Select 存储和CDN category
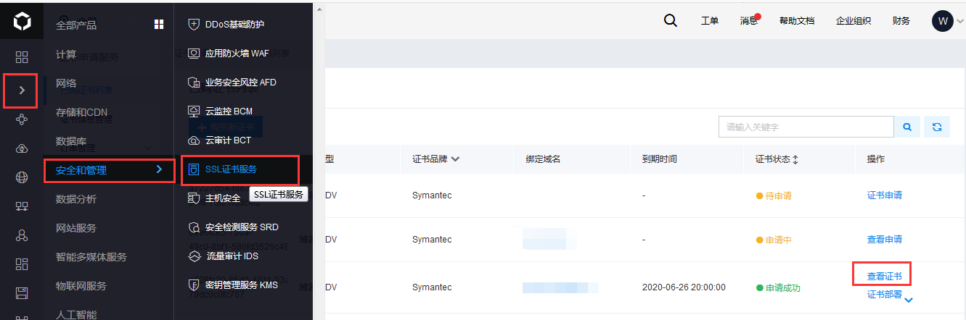Viewport: 966px width, 320px height. (x=82, y=112)
